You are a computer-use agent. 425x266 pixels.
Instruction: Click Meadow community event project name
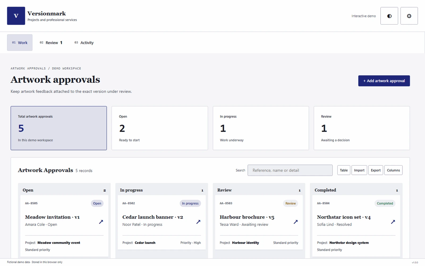pos(59,243)
